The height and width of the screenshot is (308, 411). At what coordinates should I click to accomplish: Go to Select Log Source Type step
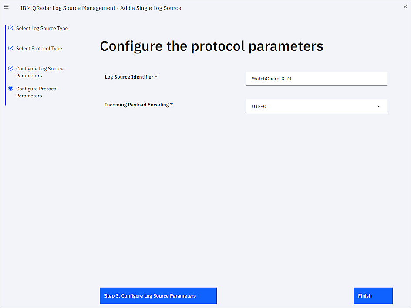click(x=42, y=29)
